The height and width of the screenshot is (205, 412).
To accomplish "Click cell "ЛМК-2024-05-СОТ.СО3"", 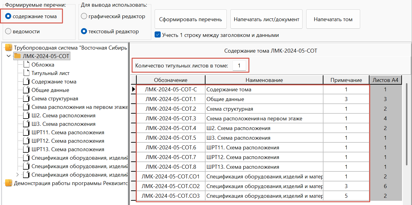I will click(171, 196).
